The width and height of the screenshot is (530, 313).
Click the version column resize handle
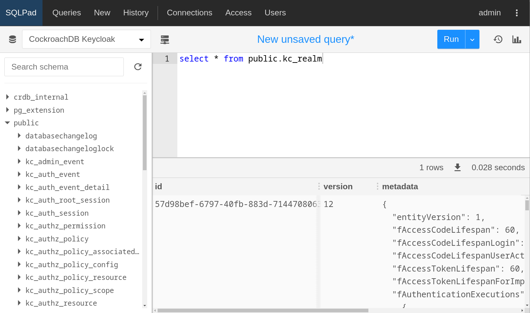tap(377, 187)
